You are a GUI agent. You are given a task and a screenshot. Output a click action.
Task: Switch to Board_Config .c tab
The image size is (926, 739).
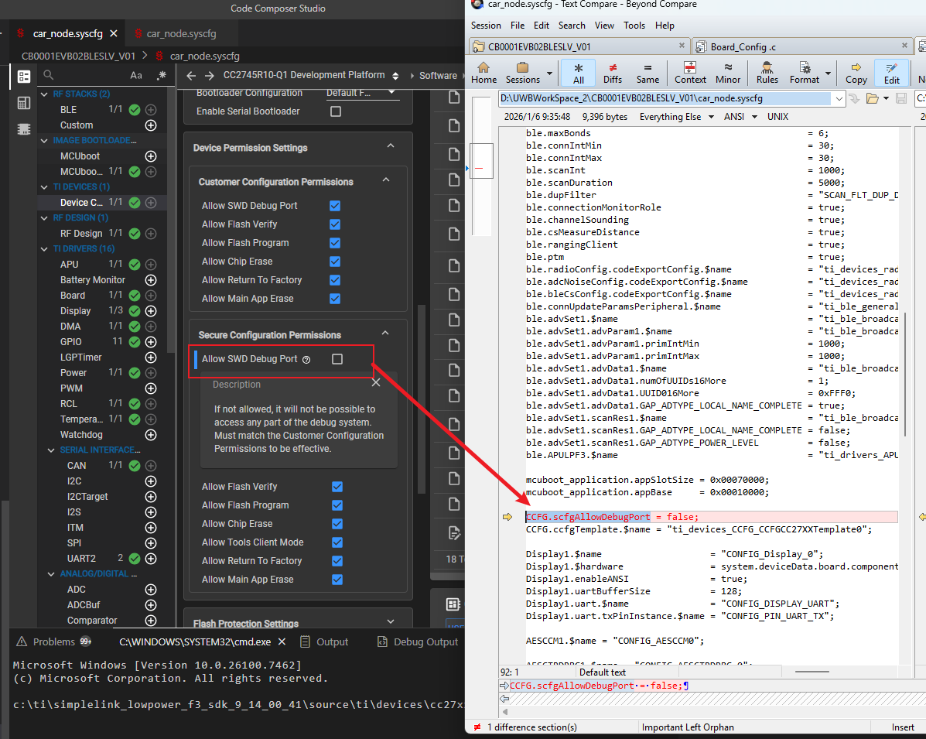pos(801,46)
